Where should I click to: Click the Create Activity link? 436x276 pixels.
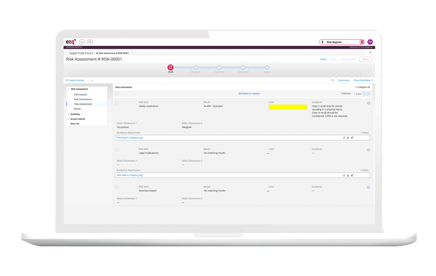[76, 80]
